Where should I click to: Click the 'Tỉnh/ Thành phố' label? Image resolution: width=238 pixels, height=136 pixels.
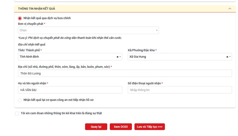[29, 50]
